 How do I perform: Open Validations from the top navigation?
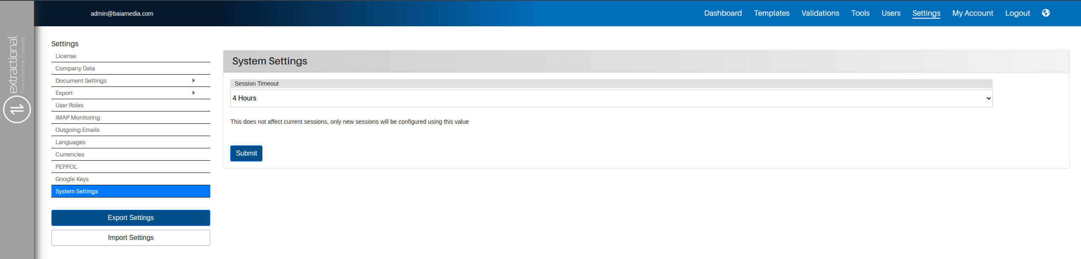click(x=820, y=13)
